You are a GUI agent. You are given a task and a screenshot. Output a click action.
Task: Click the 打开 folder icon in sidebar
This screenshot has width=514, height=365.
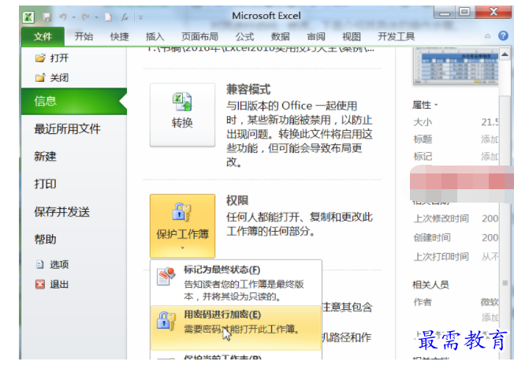tap(40, 58)
